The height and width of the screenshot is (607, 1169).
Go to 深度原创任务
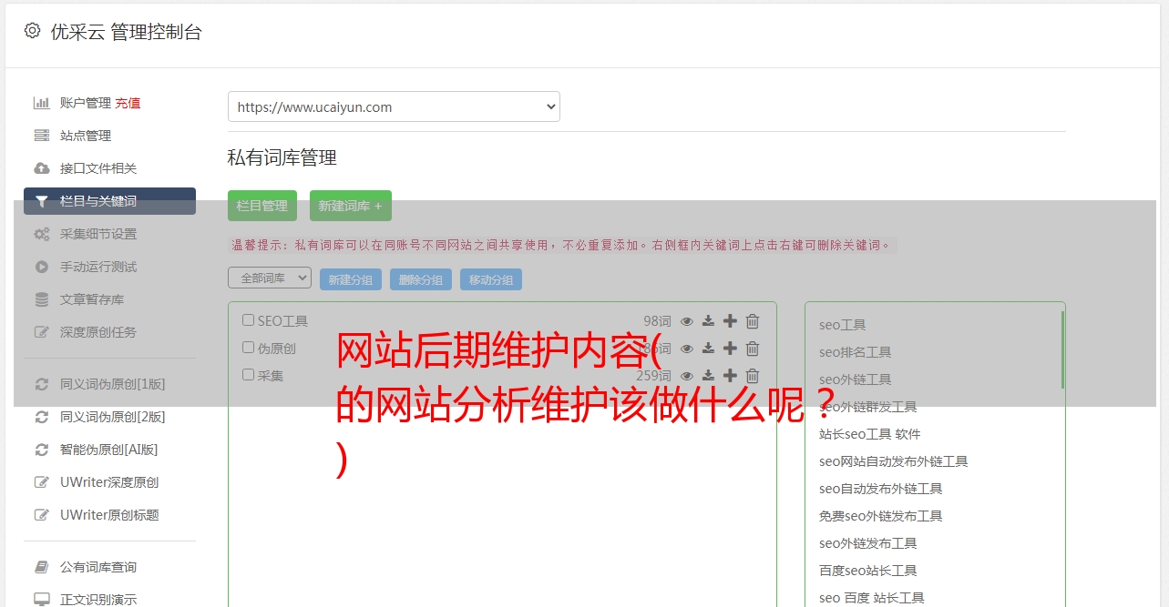pyautogui.click(x=98, y=332)
